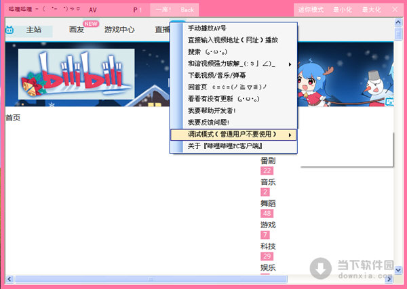The width and height of the screenshot is (407, 289).
Task: Click the 一库! title bar button
Action: click(x=163, y=10)
